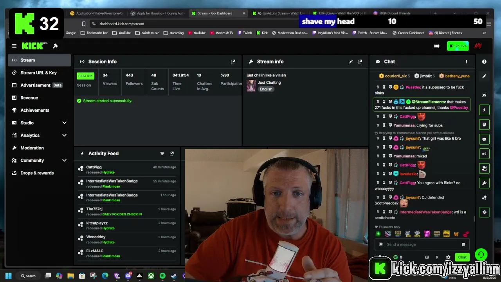
Task: Click the Windows Start button
Action: (9, 276)
